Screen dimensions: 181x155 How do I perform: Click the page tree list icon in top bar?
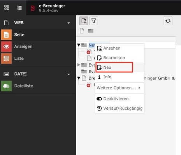19,8
